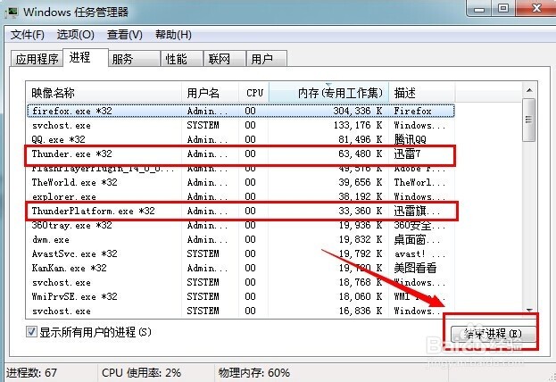
Task: Sort by CPU column header
Action: [253, 93]
